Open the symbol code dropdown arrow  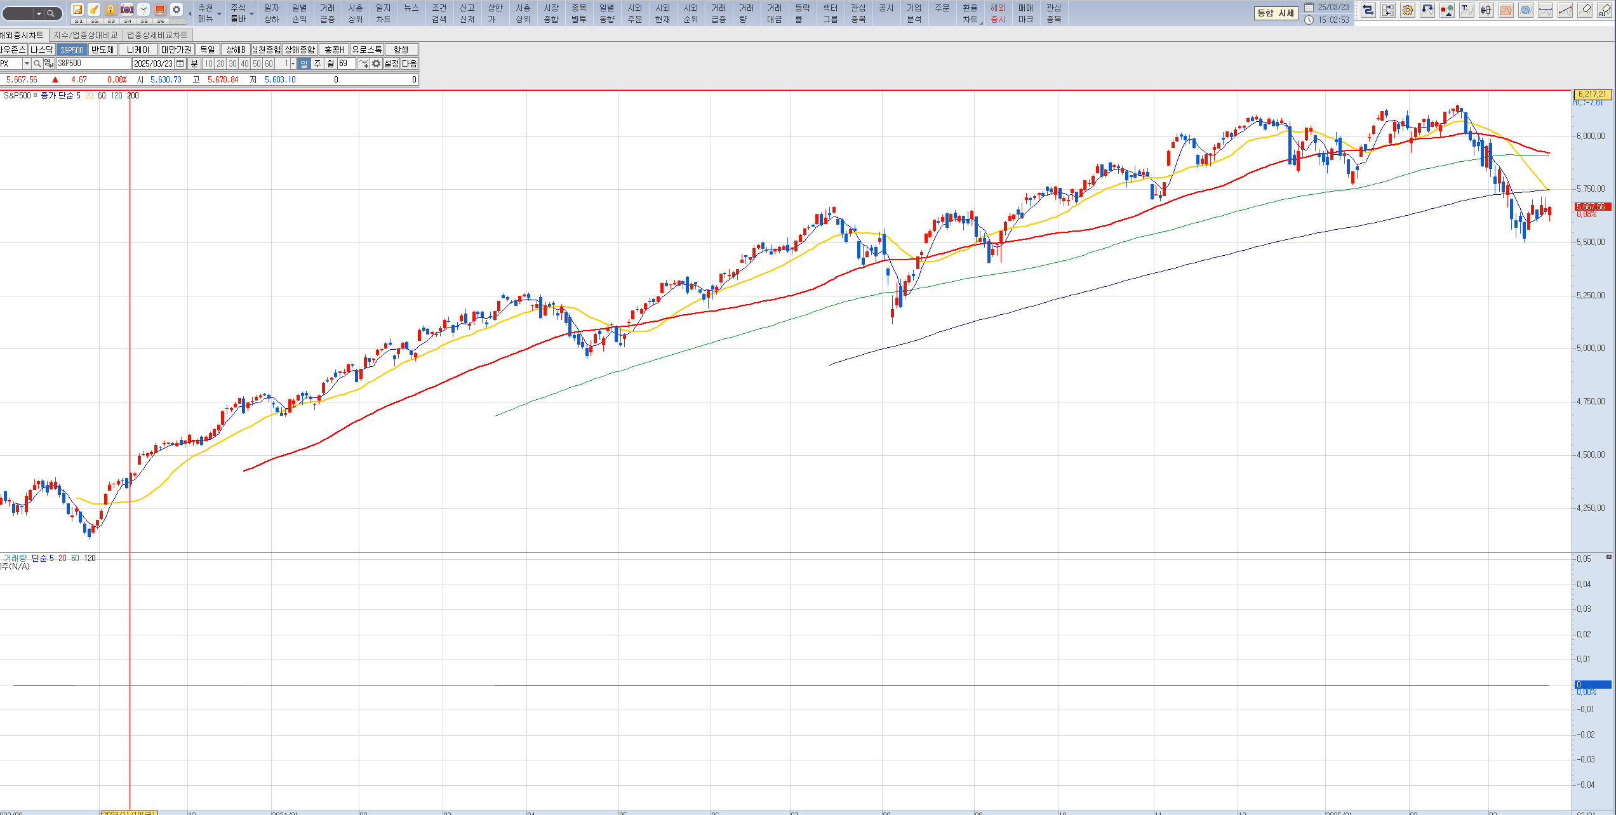pos(27,63)
